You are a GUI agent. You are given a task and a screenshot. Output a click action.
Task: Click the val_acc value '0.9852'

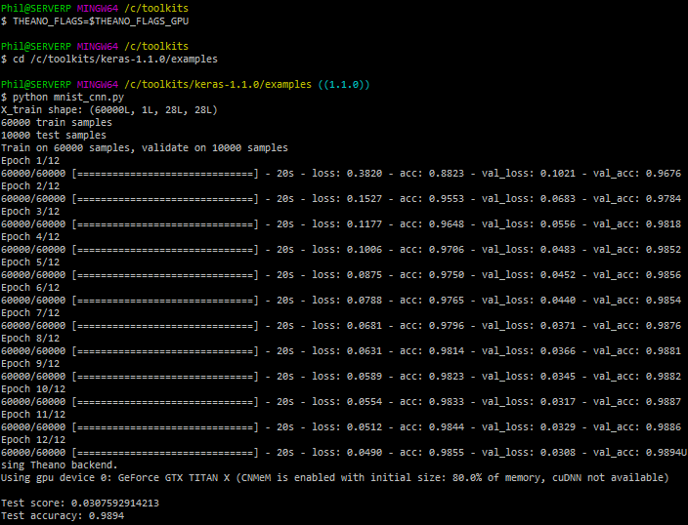pyautogui.click(x=664, y=250)
